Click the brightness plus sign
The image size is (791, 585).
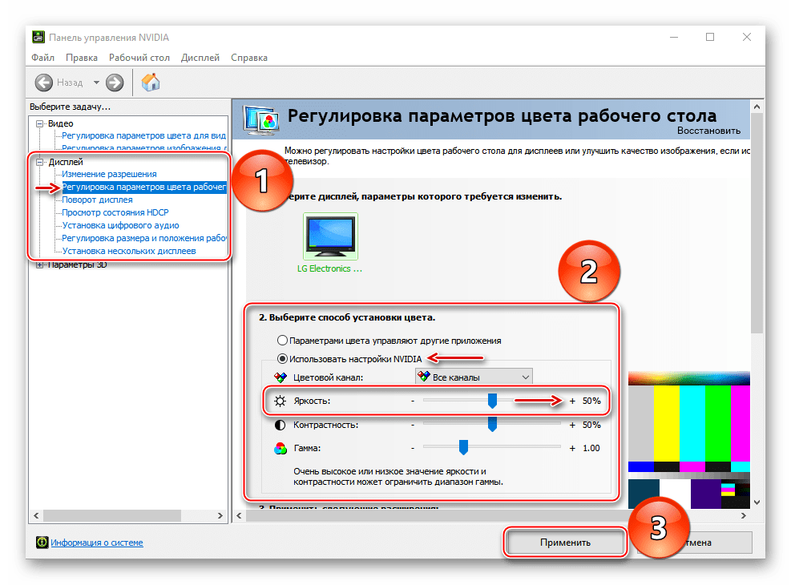click(572, 401)
